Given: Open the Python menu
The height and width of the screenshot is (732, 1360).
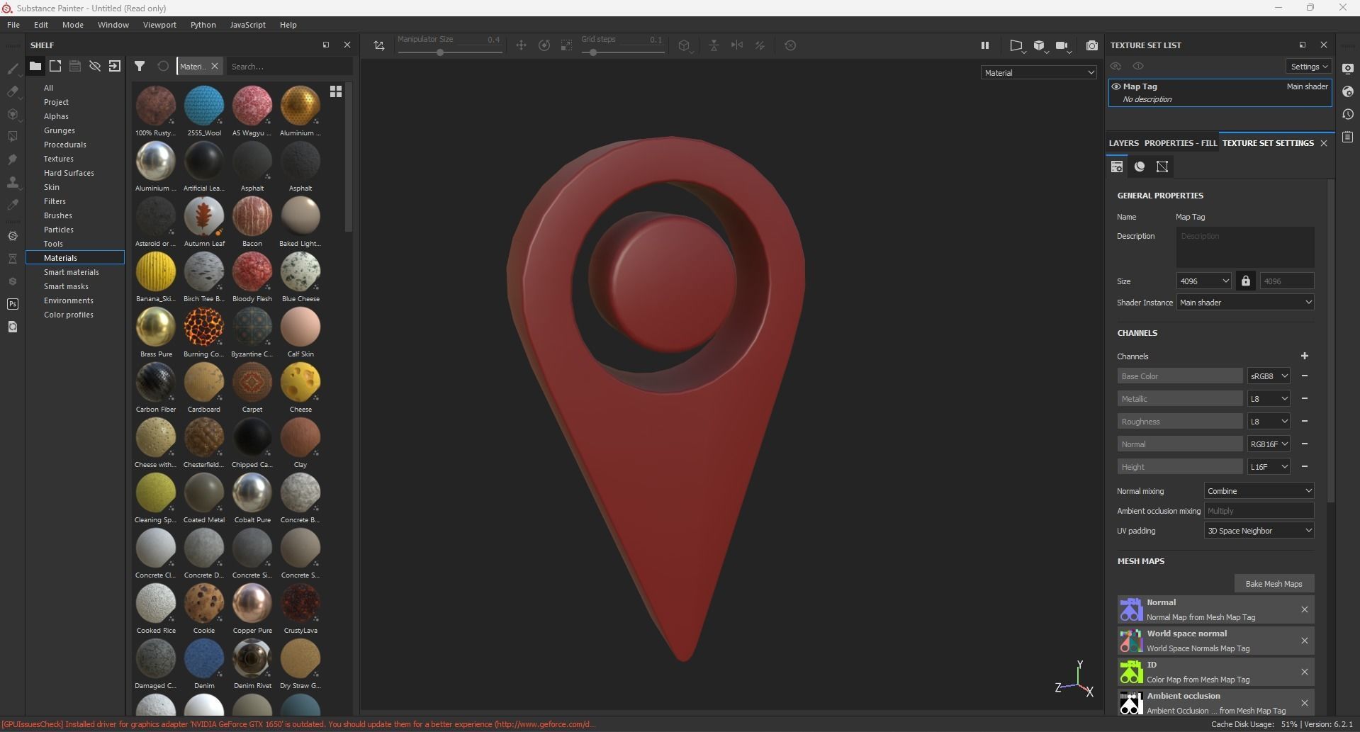Looking at the screenshot, I should click(x=203, y=25).
